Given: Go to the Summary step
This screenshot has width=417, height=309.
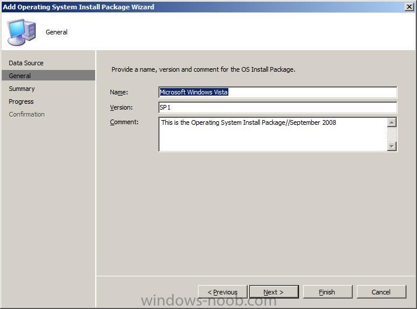Looking at the screenshot, I should (x=22, y=89).
